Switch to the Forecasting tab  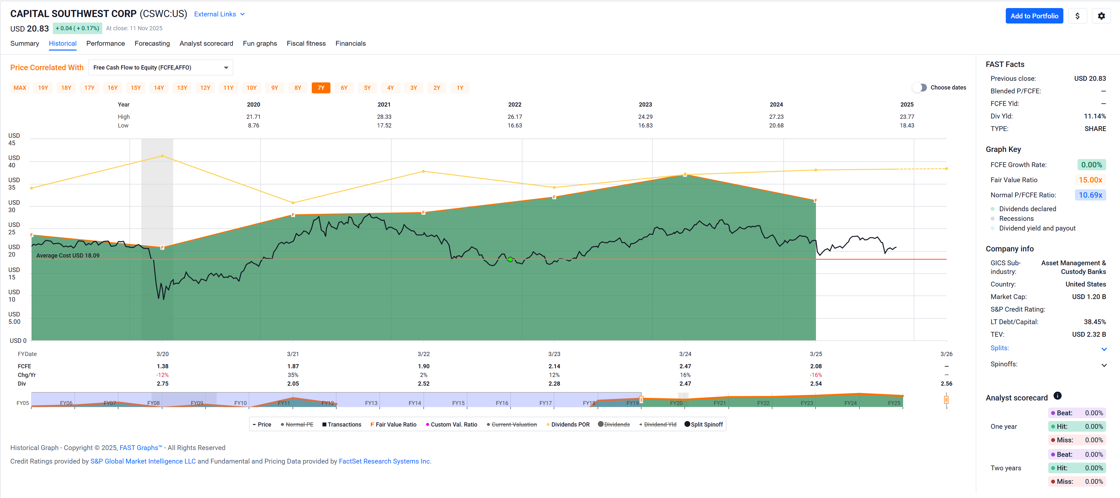[x=152, y=43]
